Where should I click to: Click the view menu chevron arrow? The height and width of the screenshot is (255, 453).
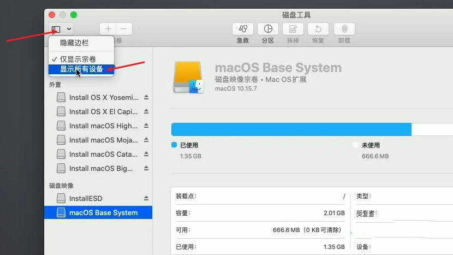pyautogui.click(x=69, y=29)
